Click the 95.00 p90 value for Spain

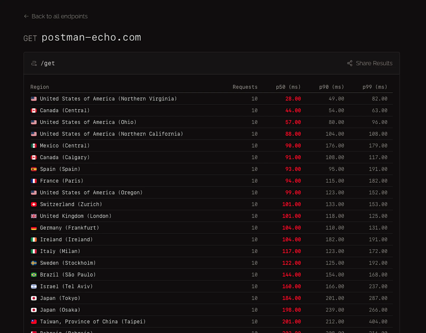click(x=336, y=169)
